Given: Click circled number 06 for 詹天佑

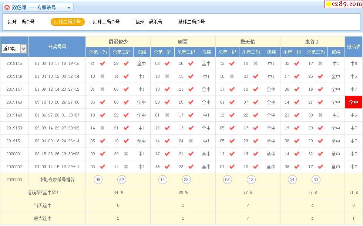Looking at the screenshot, I should tap(227, 180).
